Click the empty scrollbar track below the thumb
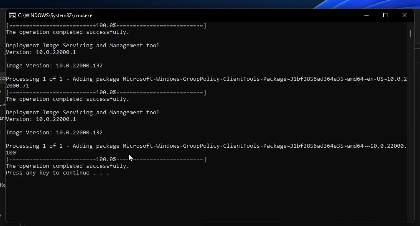 410,126
